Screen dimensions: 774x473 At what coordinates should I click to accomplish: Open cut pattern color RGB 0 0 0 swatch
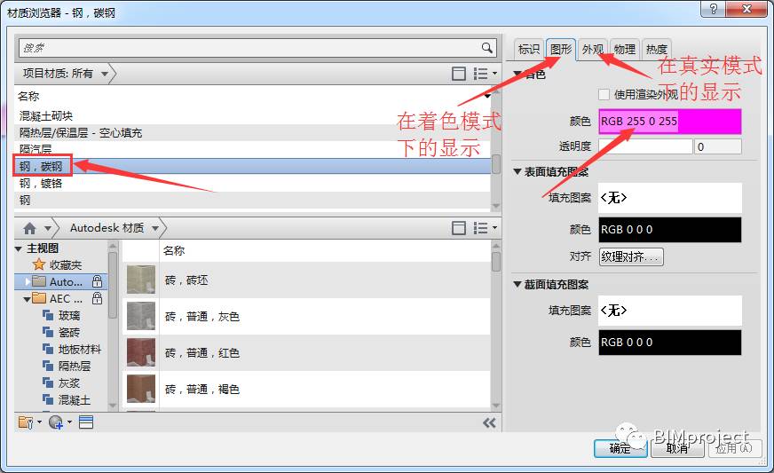(x=670, y=343)
